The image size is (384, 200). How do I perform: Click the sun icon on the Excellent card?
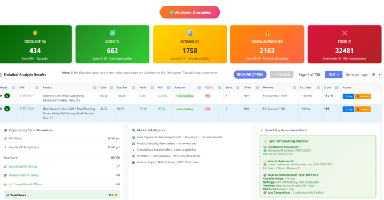pos(35,33)
